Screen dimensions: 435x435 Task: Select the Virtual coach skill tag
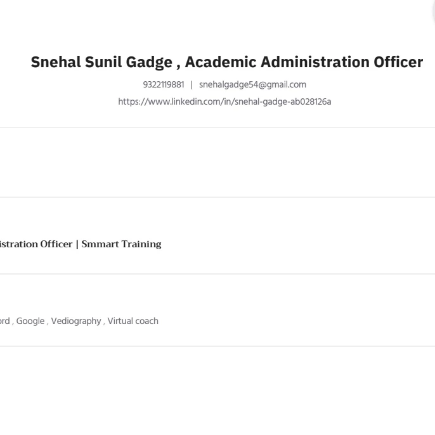click(x=133, y=321)
